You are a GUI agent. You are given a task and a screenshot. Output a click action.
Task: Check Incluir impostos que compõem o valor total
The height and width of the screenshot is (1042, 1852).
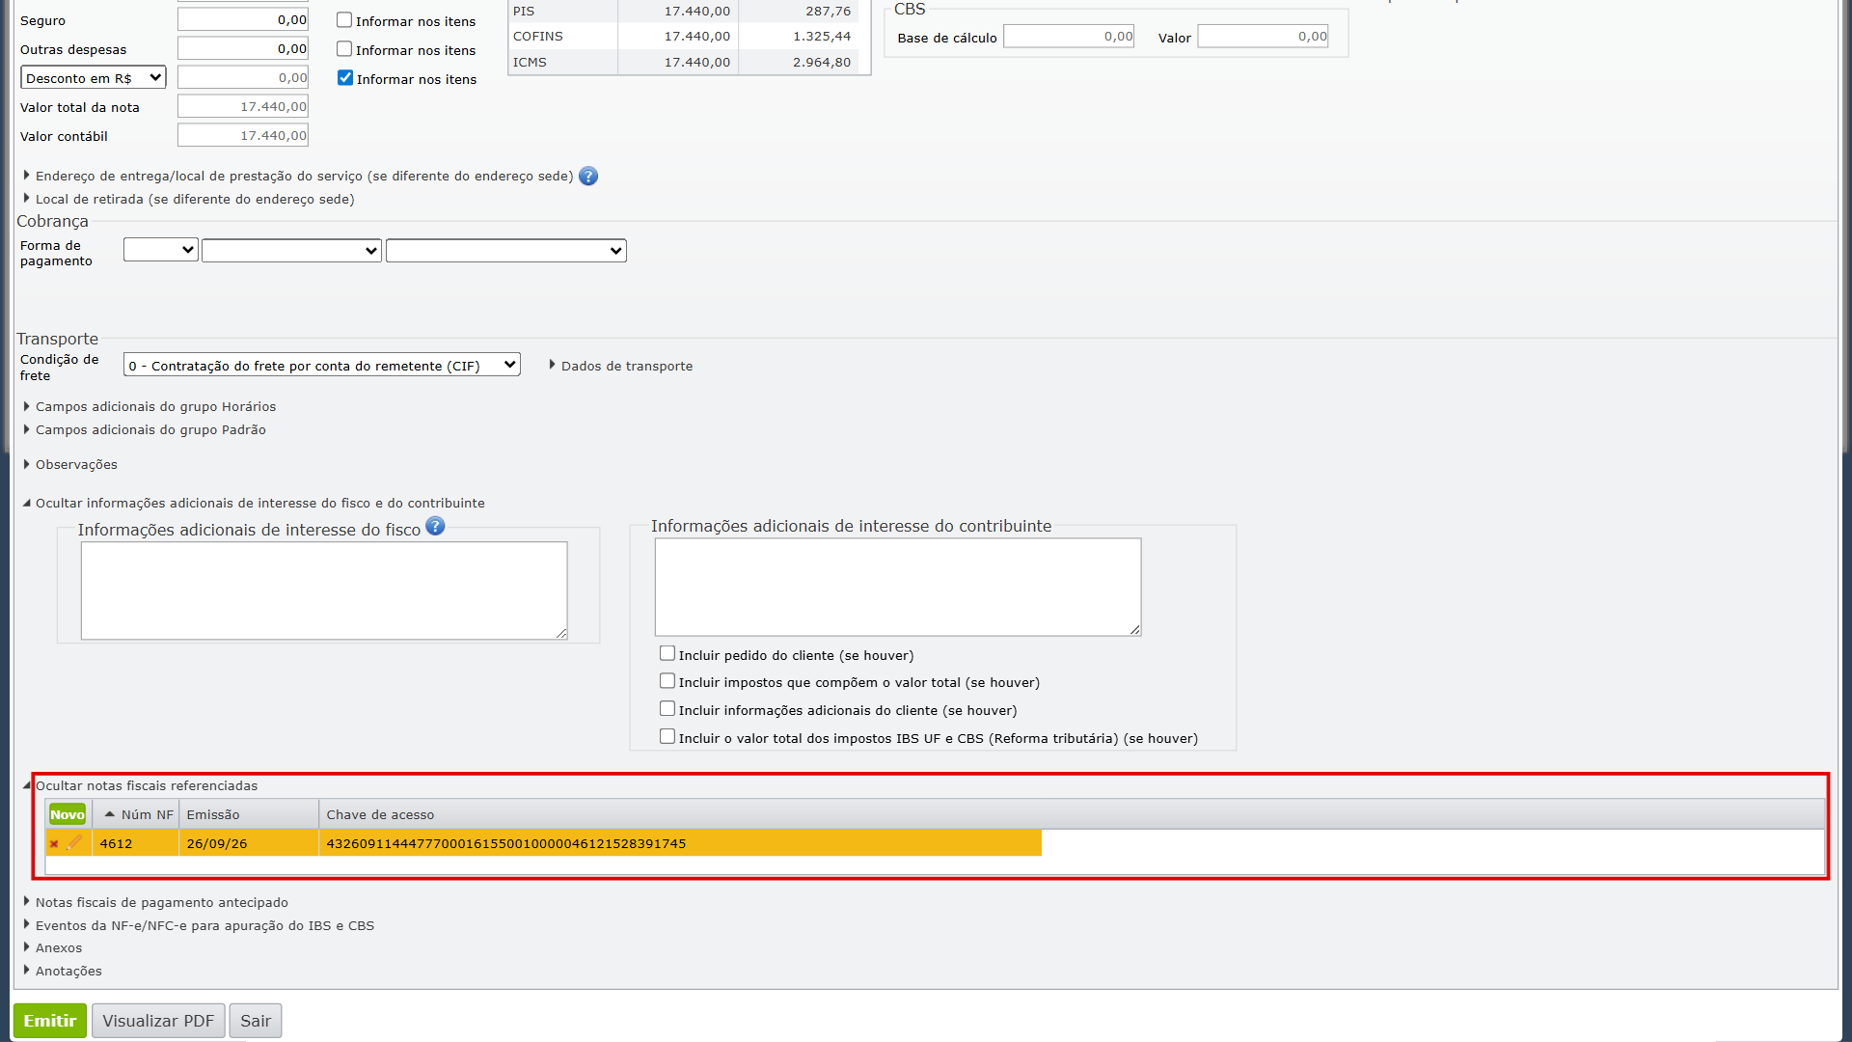point(667,681)
